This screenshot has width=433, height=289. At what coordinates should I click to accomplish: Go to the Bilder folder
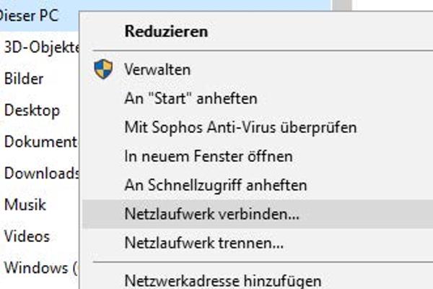tap(24, 79)
